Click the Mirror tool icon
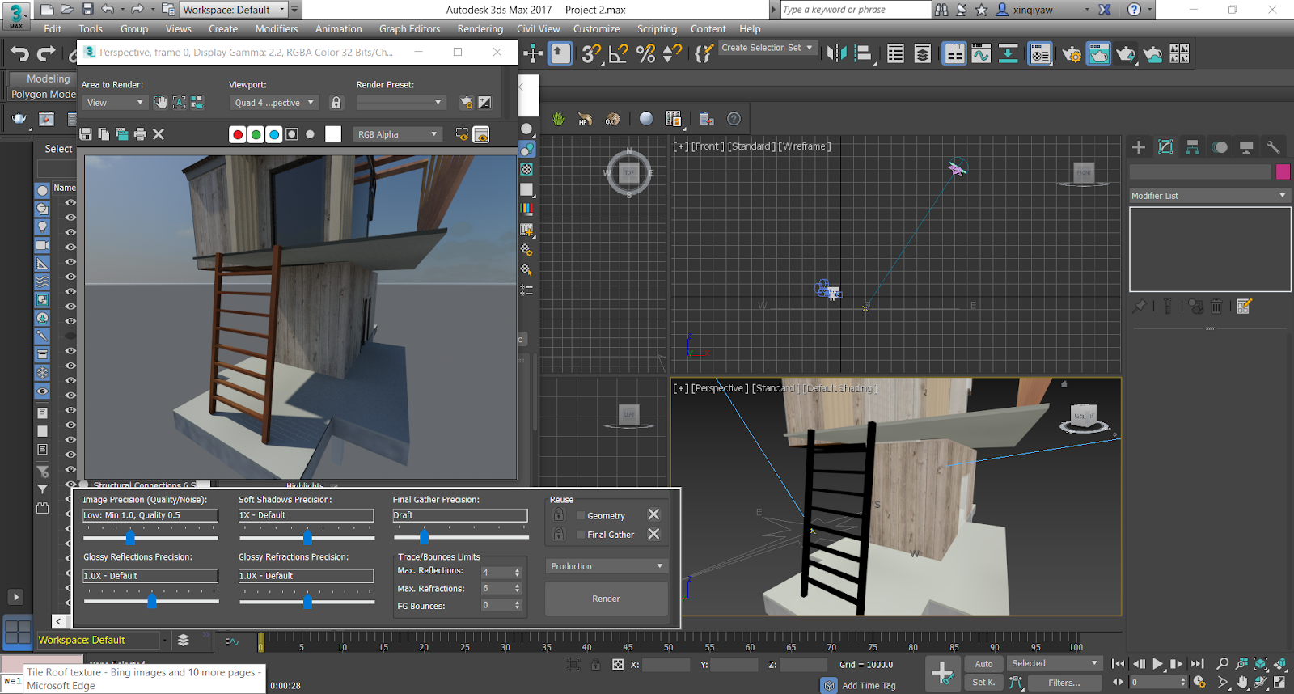 coord(837,54)
